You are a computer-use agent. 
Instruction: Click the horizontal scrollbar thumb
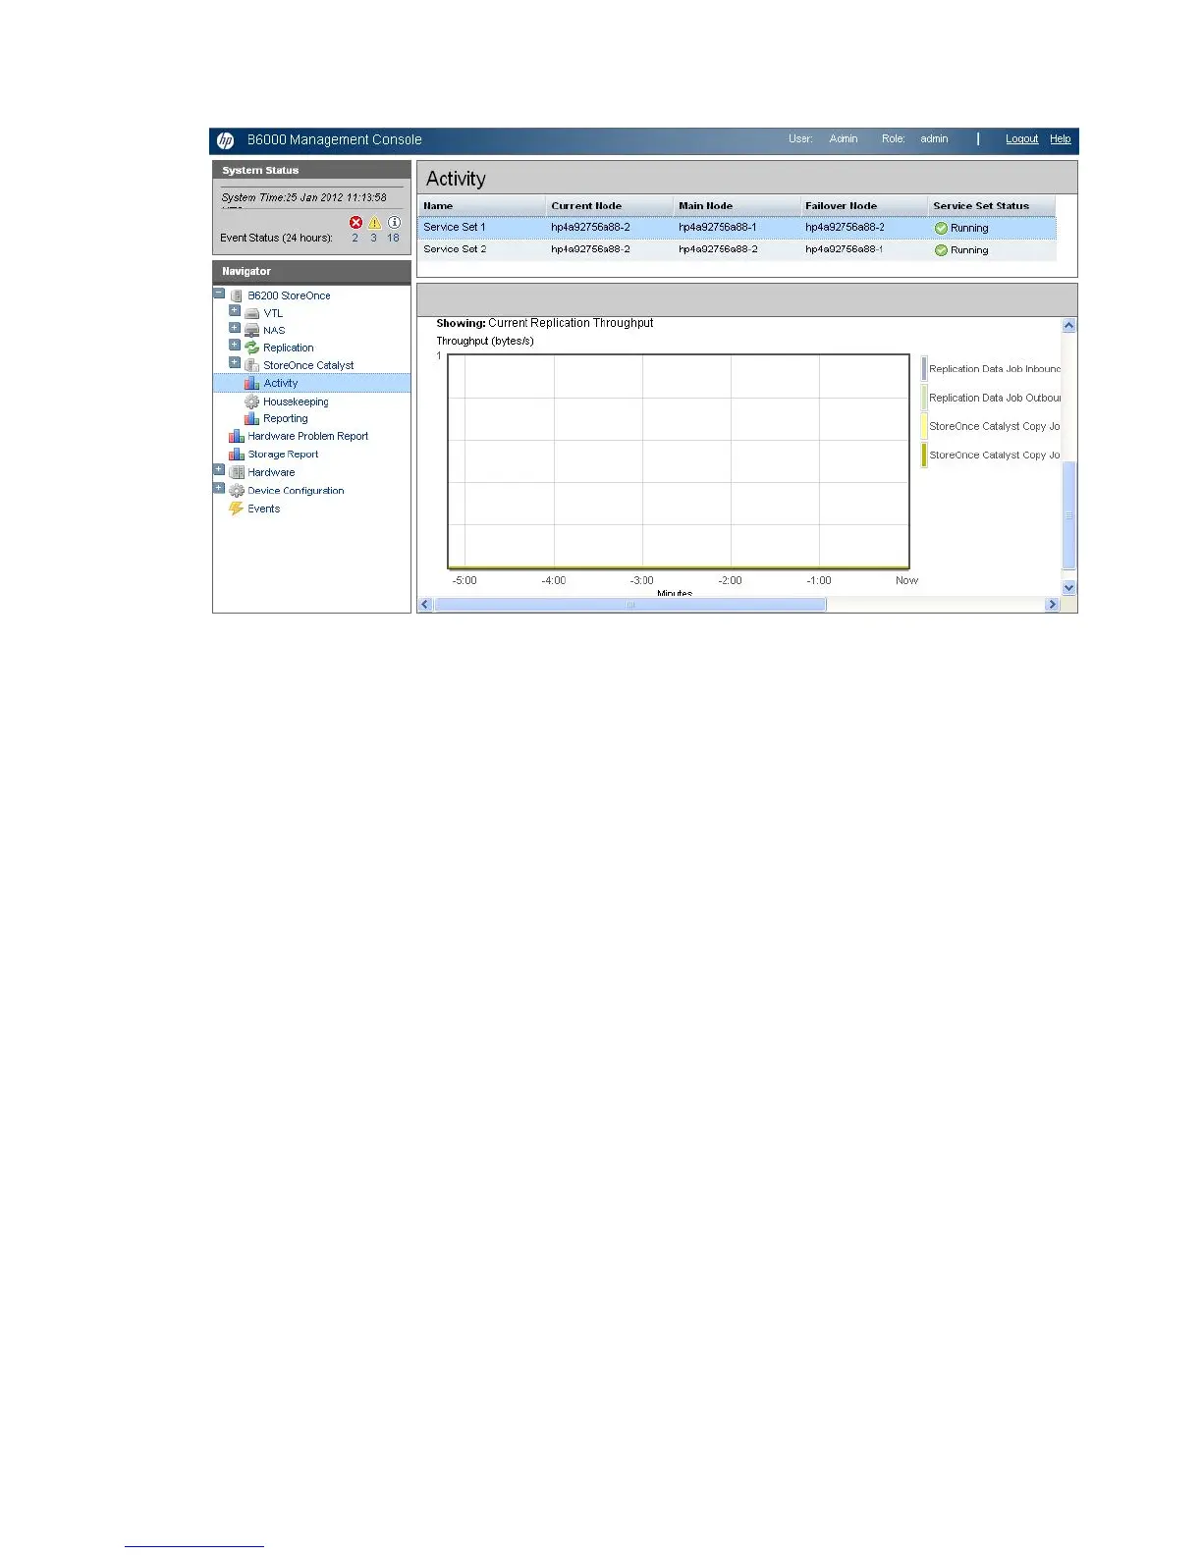tap(630, 605)
